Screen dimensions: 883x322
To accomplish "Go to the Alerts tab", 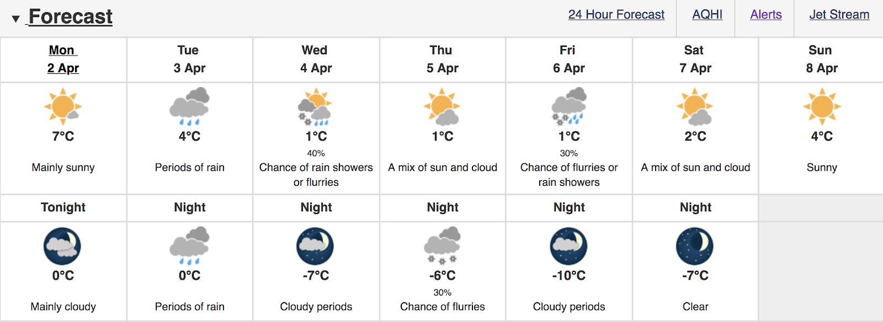I will (x=765, y=15).
